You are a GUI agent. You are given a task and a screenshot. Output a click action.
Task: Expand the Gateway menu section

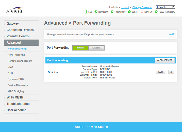coord(13,24)
